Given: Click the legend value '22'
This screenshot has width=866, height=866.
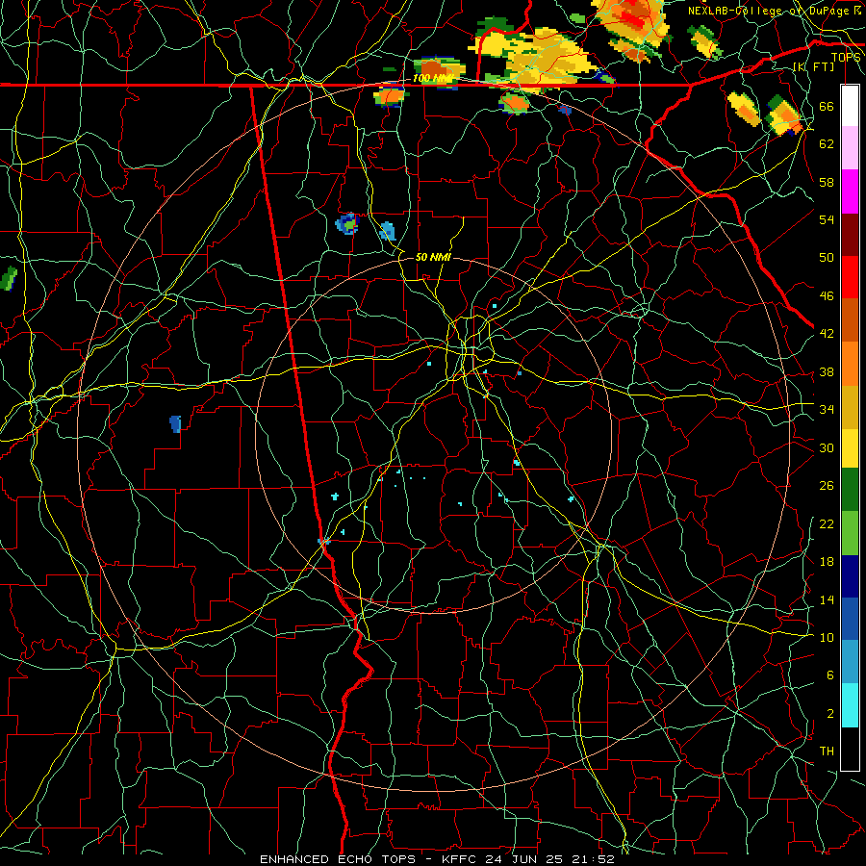Looking at the screenshot, I should pyautogui.click(x=827, y=524).
